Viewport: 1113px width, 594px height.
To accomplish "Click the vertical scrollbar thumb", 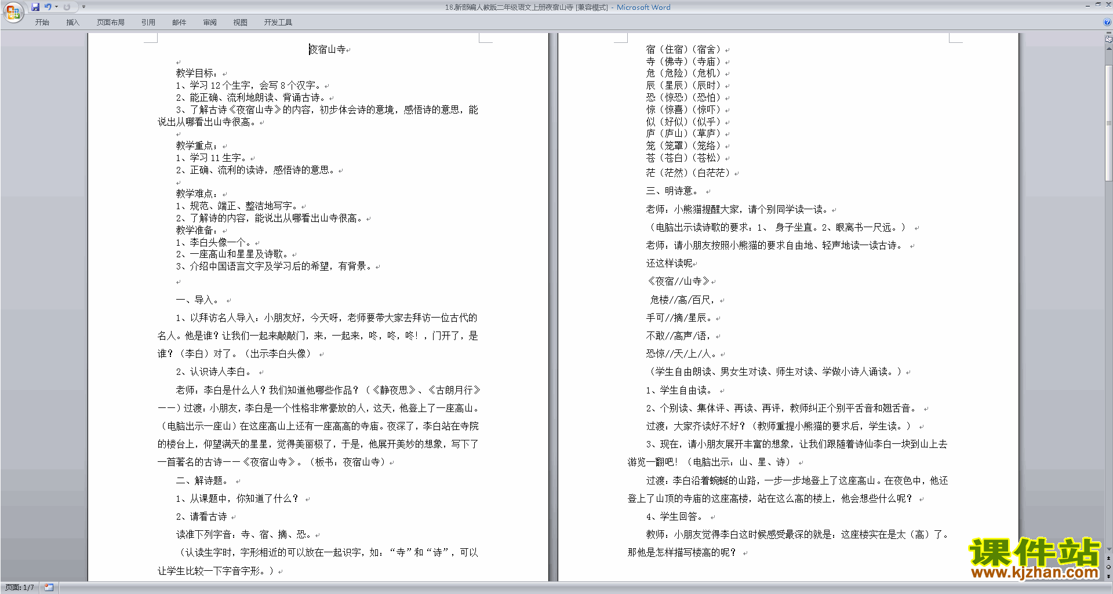I will [x=1108, y=123].
